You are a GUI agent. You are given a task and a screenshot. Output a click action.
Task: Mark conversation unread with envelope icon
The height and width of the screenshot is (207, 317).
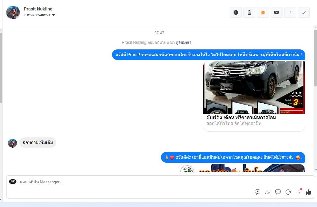pos(277,12)
